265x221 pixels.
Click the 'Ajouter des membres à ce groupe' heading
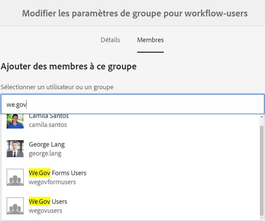tap(69, 66)
